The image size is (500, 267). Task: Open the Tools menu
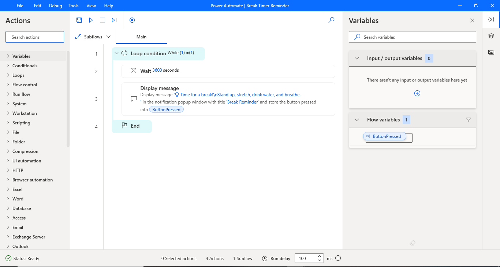point(74,6)
